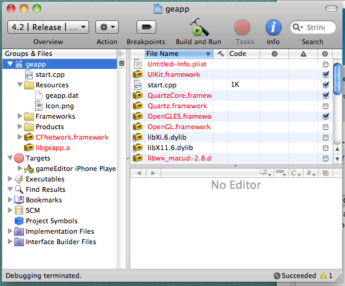Screen dimensions: 345x286
Task: Collapse the Resources folder triangle
Action: (20, 85)
